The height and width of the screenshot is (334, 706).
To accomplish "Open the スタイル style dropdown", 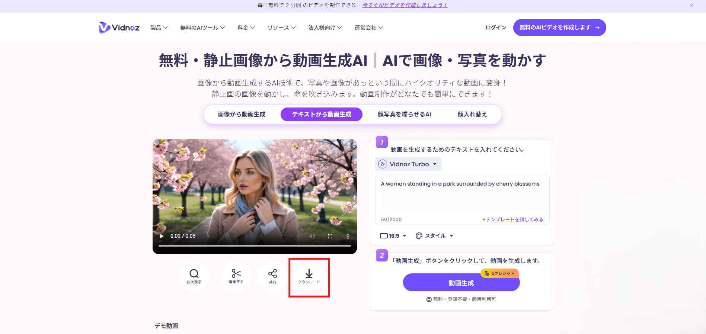I will coord(434,236).
